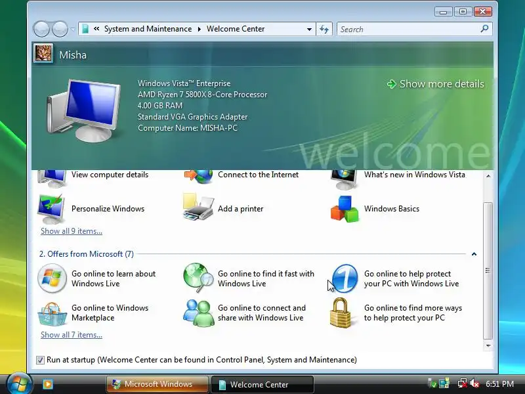Click the computer monitor image in header
The height and width of the screenshot is (394, 525).
pyautogui.click(x=84, y=110)
